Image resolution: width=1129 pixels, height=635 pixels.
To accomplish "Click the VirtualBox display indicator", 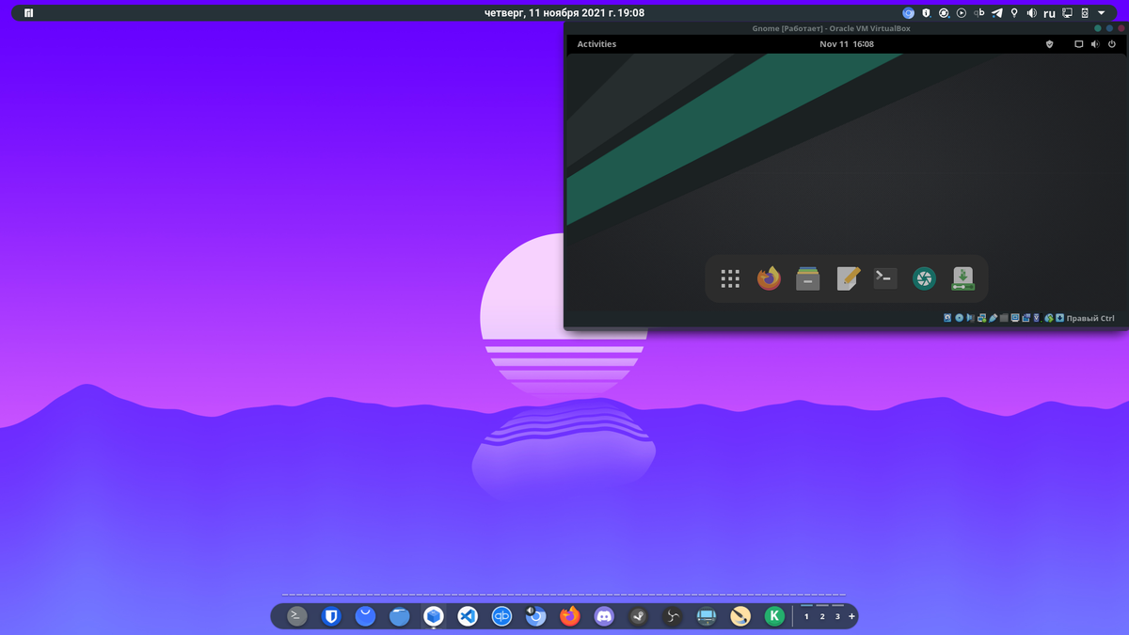I will tap(1015, 318).
